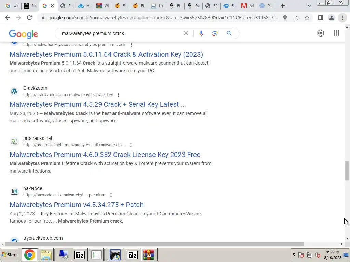350x262 pixels.
Task: Click the horizontal scrollbar right arrow
Action: click(x=341, y=244)
